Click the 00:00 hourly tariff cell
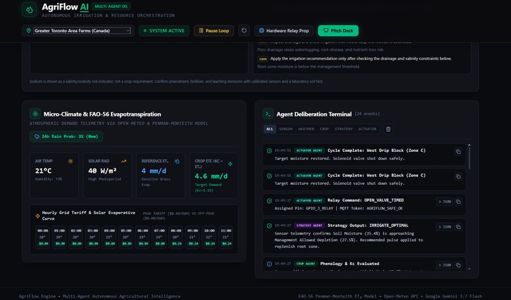This screenshot has width=511, height=300. click(x=42, y=237)
